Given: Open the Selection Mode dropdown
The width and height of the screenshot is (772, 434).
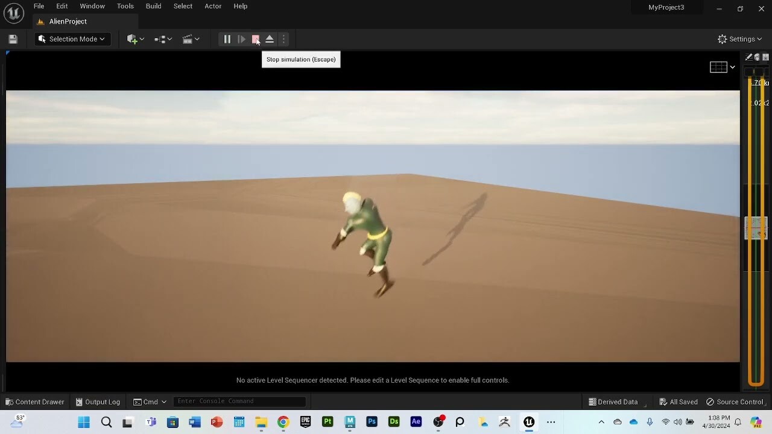Looking at the screenshot, I should coord(72,39).
